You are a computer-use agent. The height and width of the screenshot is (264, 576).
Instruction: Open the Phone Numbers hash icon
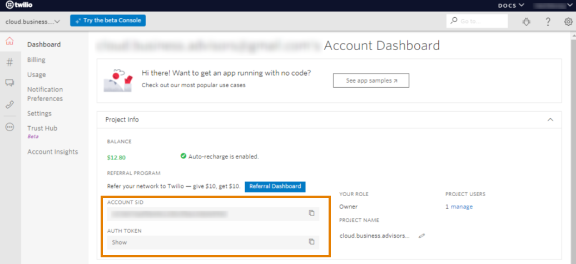coord(9,62)
